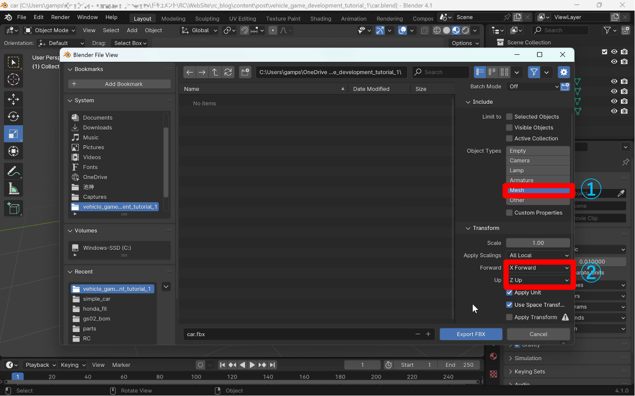Select the Rotate tool
This screenshot has width=635, height=396.
pyautogui.click(x=13, y=117)
